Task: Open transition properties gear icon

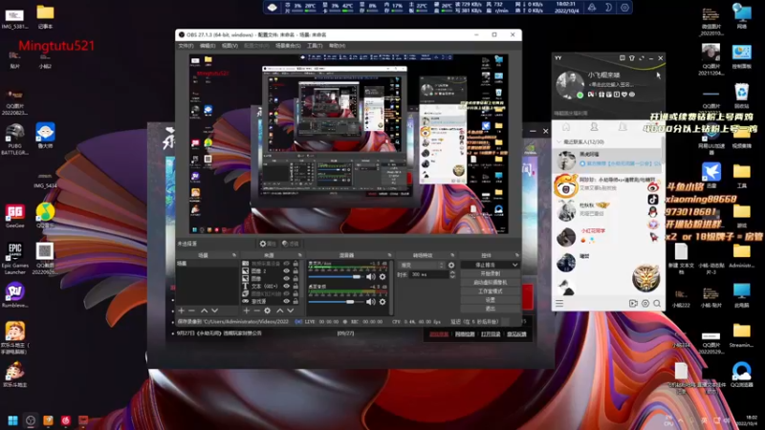Action: pyautogui.click(x=451, y=266)
